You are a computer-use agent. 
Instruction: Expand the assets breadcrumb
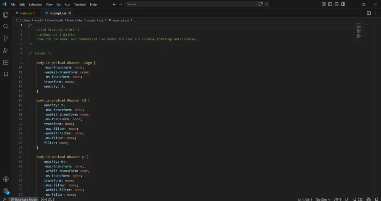pos(91,21)
